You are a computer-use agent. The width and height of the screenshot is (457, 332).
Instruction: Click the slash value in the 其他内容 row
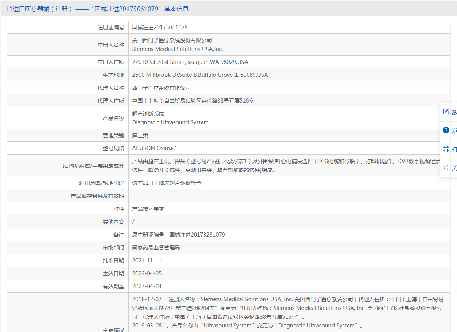(x=133, y=222)
